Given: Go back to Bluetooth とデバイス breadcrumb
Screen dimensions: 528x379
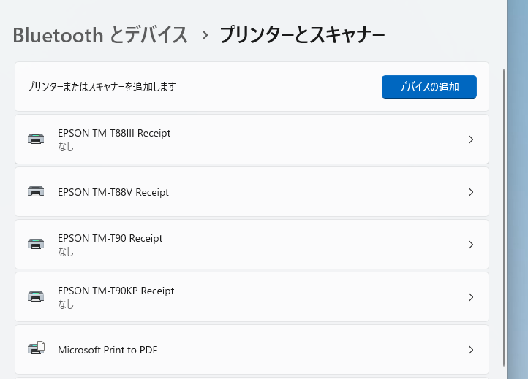Looking at the screenshot, I should (x=100, y=34).
